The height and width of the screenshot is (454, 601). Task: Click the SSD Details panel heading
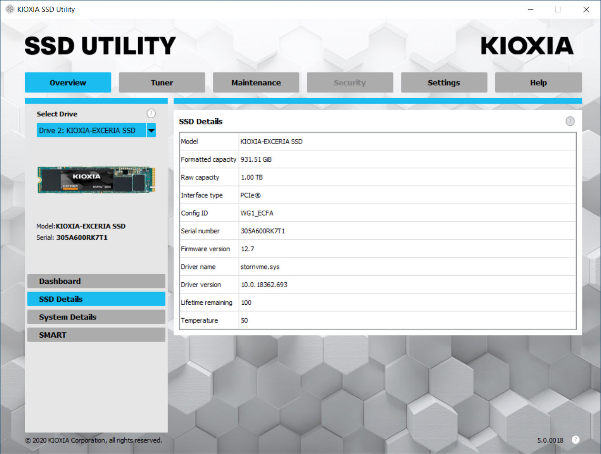(200, 122)
